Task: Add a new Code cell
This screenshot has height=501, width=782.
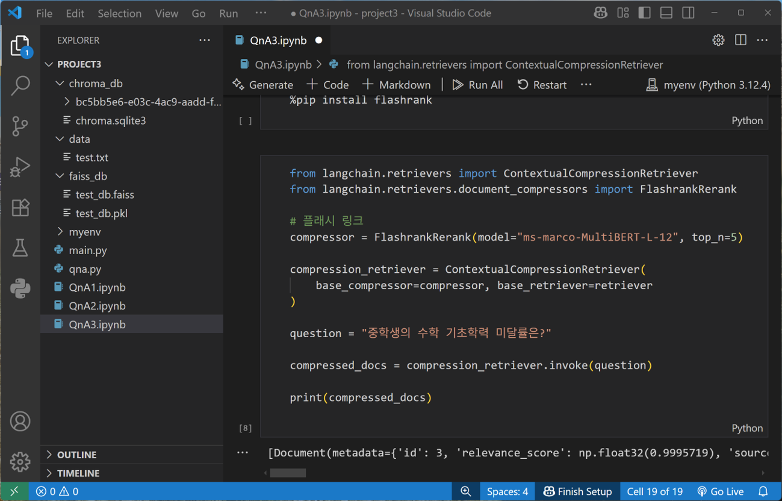Action: point(327,85)
